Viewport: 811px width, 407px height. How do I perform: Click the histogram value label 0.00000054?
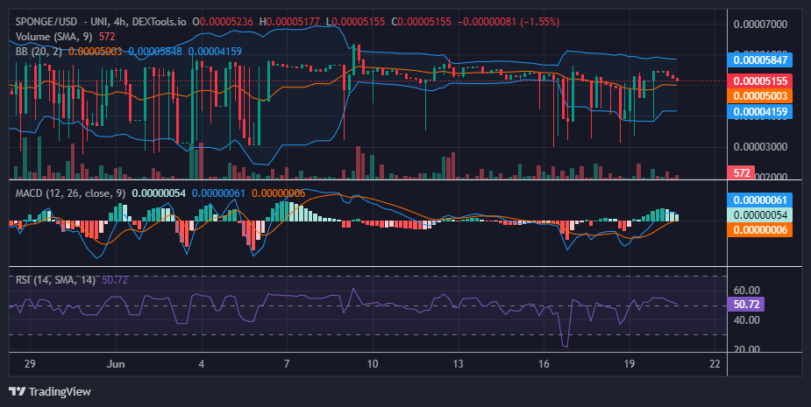pyautogui.click(x=759, y=214)
